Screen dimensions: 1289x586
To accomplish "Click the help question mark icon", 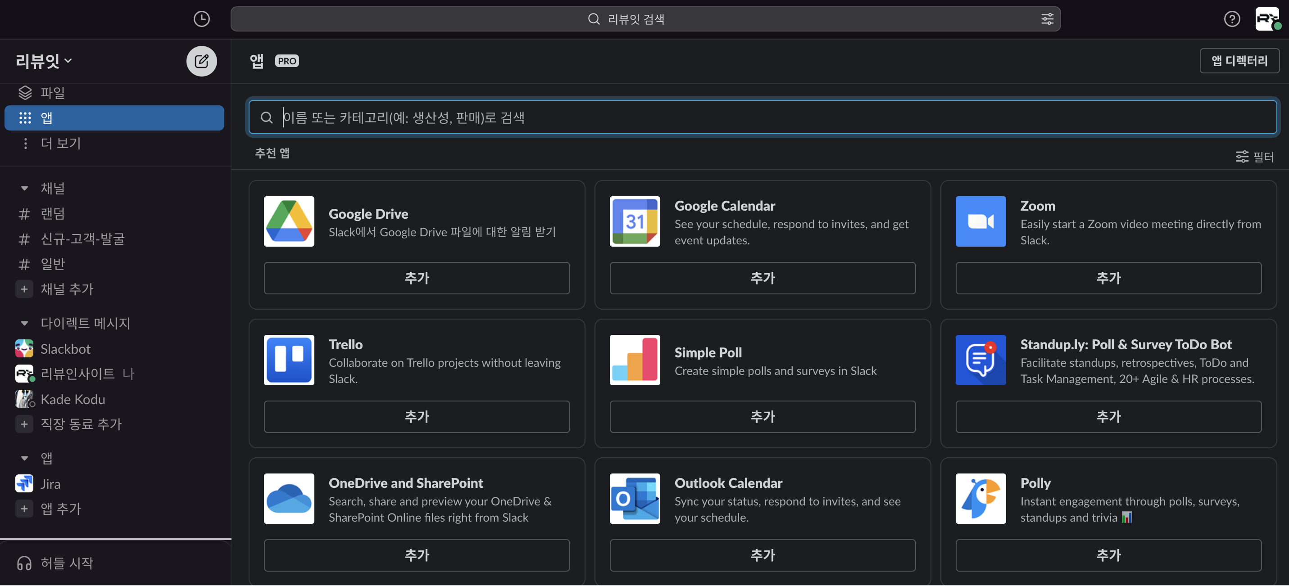I will (x=1231, y=19).
